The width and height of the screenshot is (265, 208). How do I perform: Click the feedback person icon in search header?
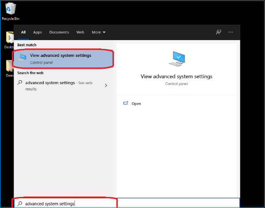click(x=218, y=32)
